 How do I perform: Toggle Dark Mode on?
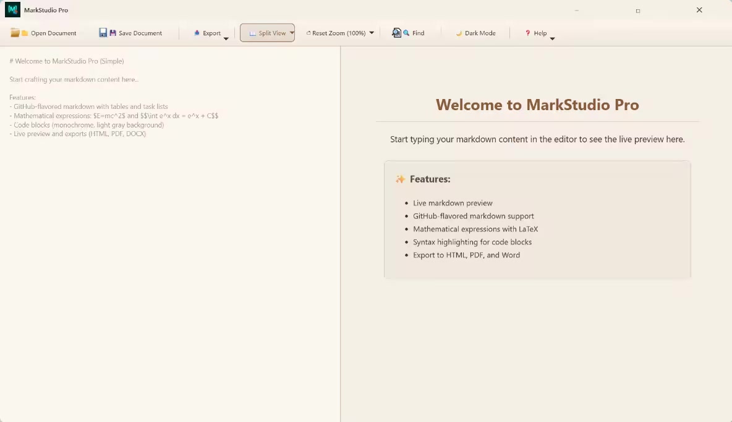pyautogui.click(x=475, y=33)
